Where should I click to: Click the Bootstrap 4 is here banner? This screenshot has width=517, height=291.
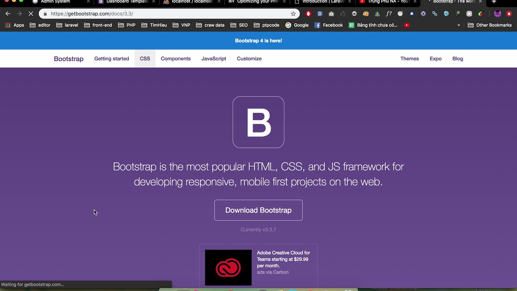pyautogui.click(x=258, y=40)
